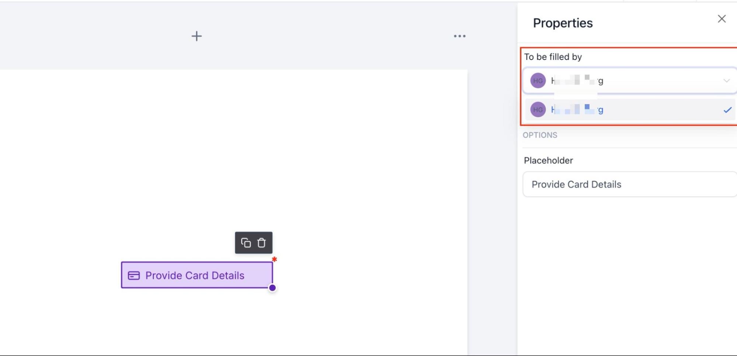Open the three-dot more options menu
737x356 pixels.
tap(459, 36)
